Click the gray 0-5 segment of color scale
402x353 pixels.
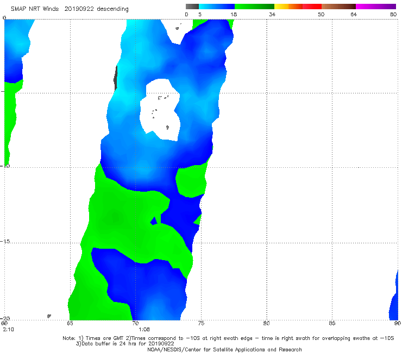point(192,7)
